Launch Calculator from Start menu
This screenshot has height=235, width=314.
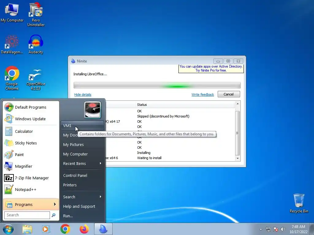(31, 132)
